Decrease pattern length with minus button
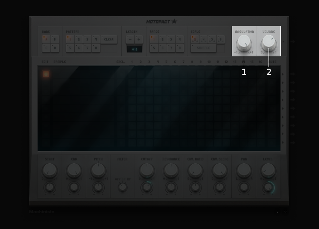319x229 pixels. 130,39
